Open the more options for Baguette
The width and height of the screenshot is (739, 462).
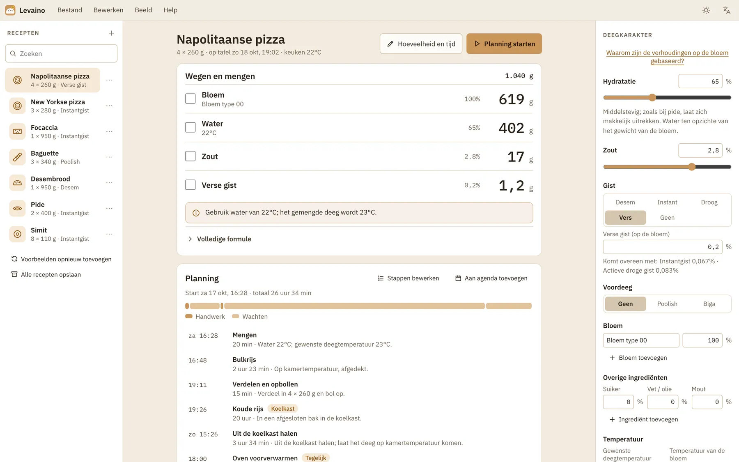[109, 157]
